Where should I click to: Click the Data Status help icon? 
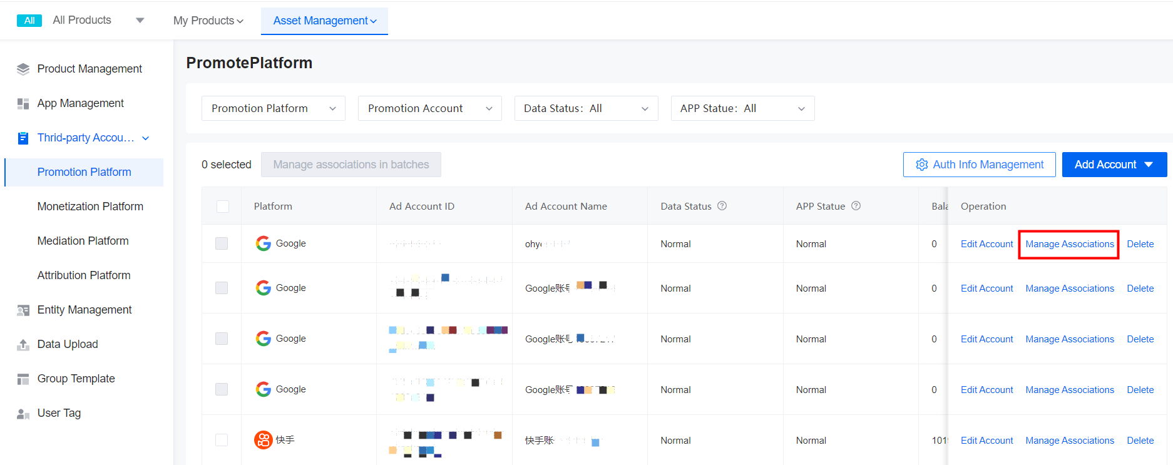[722, 206]
